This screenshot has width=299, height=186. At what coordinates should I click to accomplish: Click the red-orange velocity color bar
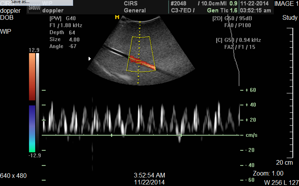[x=32, y=77]
